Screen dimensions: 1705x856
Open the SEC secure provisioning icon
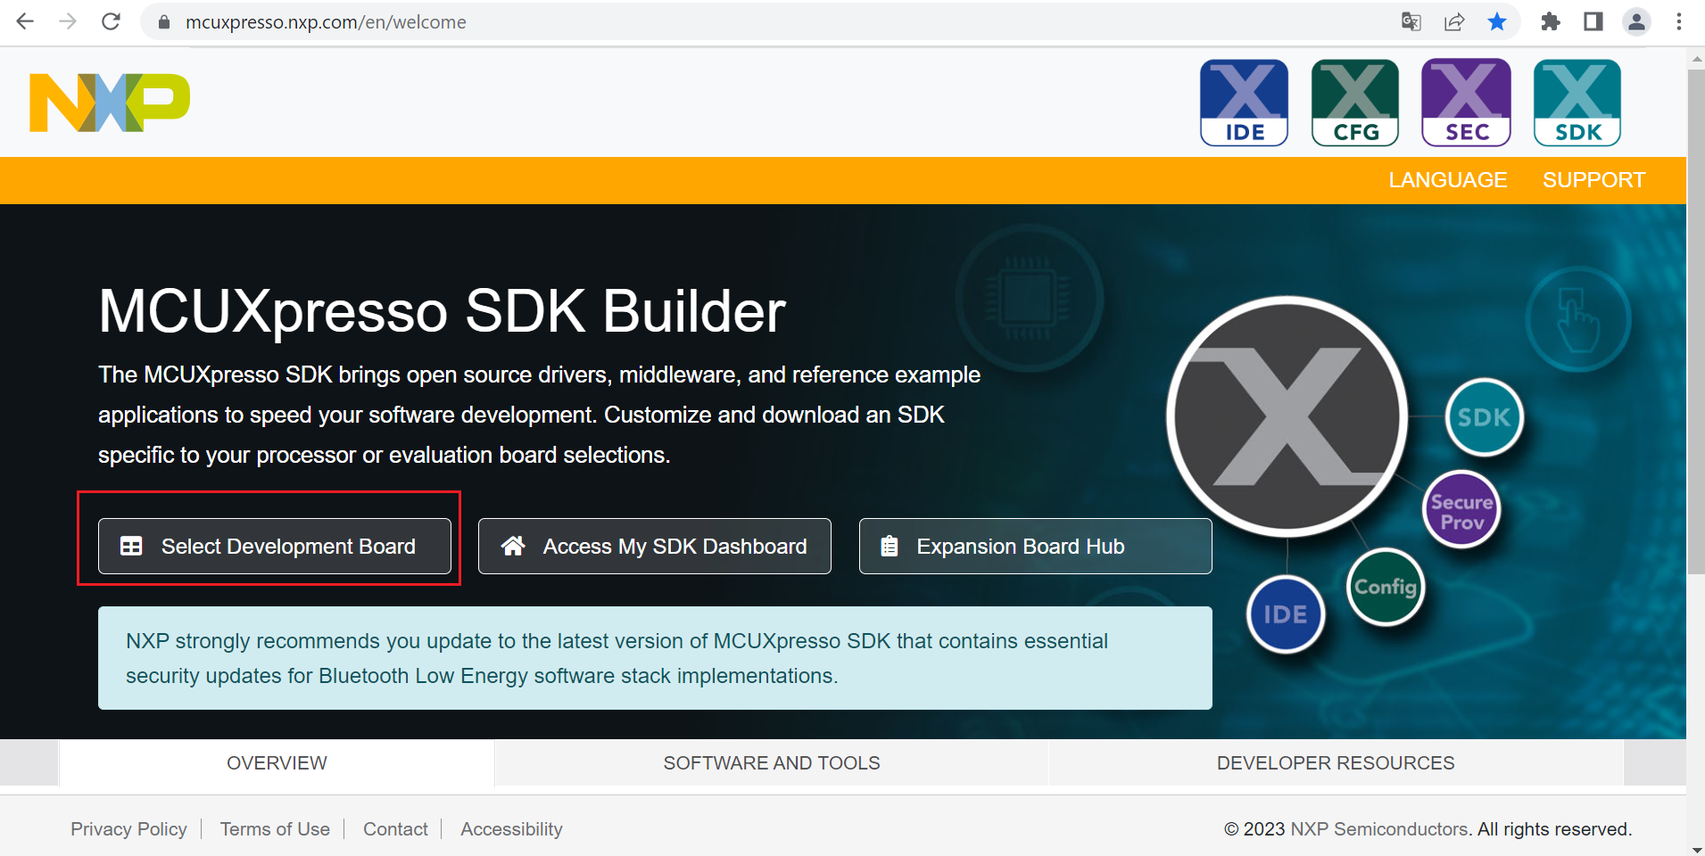tap(1466, 103)
